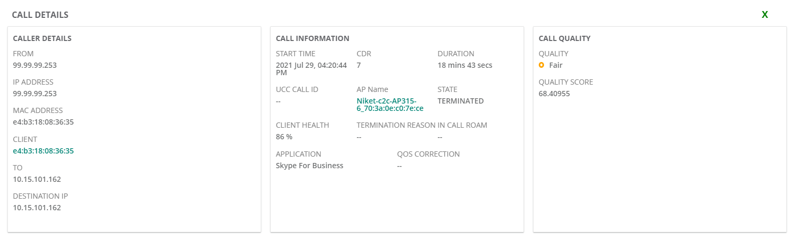Viewport: 790px width, 236px height.
Task: Click the Call Information section heading
Action: [312, 38]
